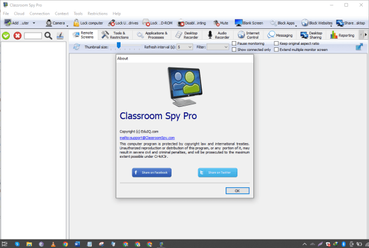Click the Blank Screen toolbar icon

(239, 23)
